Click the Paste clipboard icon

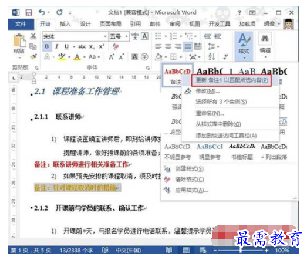coord(19,41)
